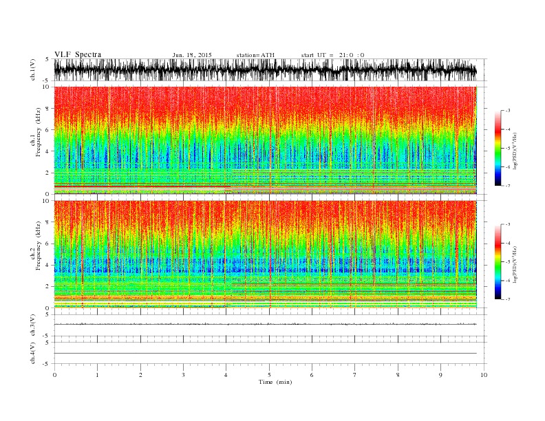Click the date text "Jun. 18, 2015"
The image size is (545, 421).
click(x=192, y=55)
